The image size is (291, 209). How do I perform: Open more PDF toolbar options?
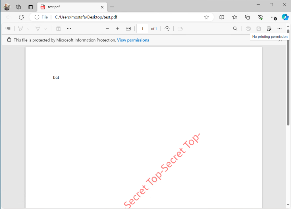point(280,29)
